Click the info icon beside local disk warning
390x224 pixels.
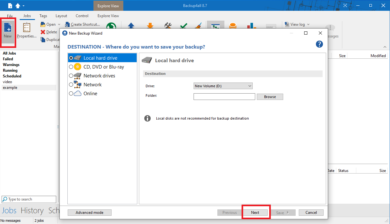[x=147, y=118]
